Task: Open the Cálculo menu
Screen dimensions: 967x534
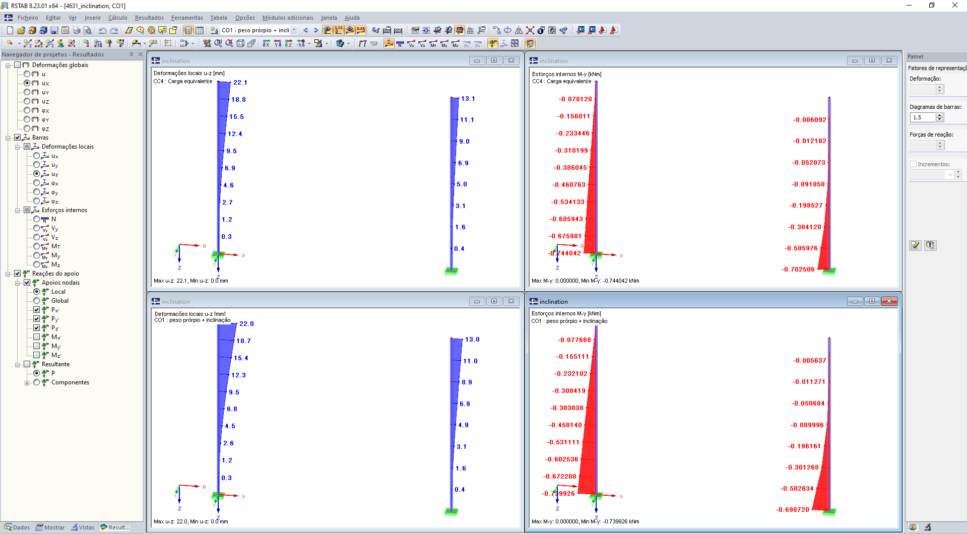Action: pos(118,18)
